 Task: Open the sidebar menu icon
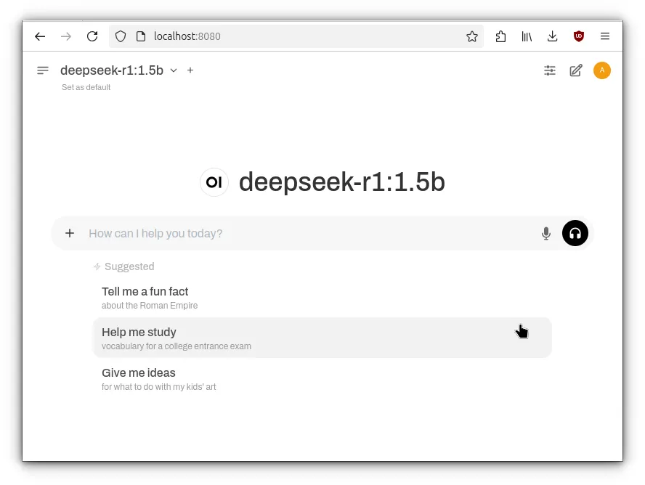(42, 70)
